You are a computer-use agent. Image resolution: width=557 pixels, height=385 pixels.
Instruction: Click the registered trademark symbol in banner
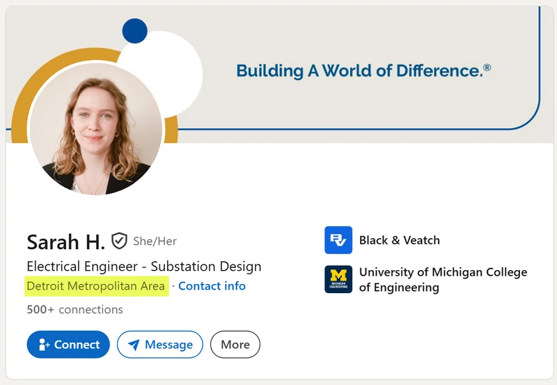click(487, 68)
